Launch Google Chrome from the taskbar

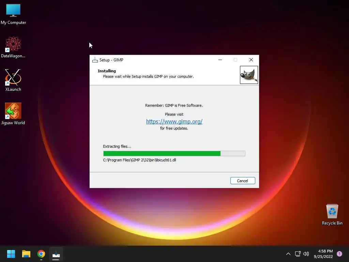[x=41, y=254]
